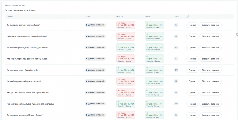Screen dimensions: 238x120
Task: Select prompt 'Яка доставка квітів у Львові підходить для сюрпризу?'
Action: 30,104
